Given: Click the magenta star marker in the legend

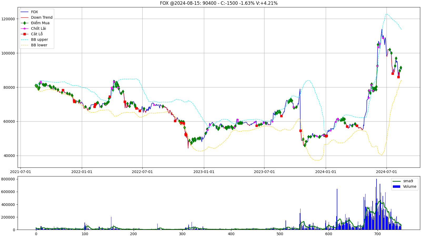Looking at the screenshot, I should (x=24, y=28).
